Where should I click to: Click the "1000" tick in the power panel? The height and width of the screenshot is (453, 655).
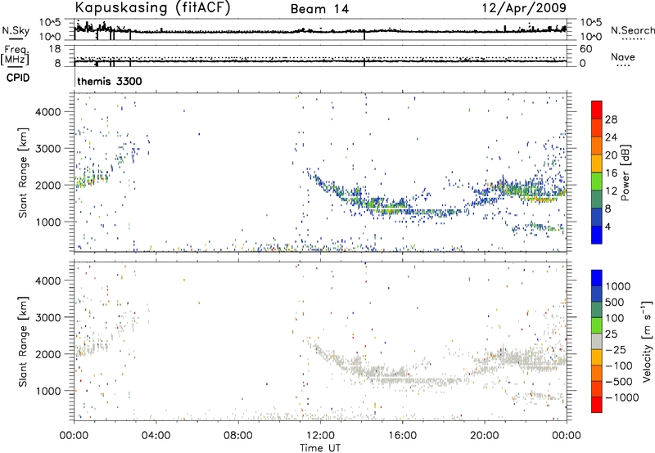click(48, 222)
